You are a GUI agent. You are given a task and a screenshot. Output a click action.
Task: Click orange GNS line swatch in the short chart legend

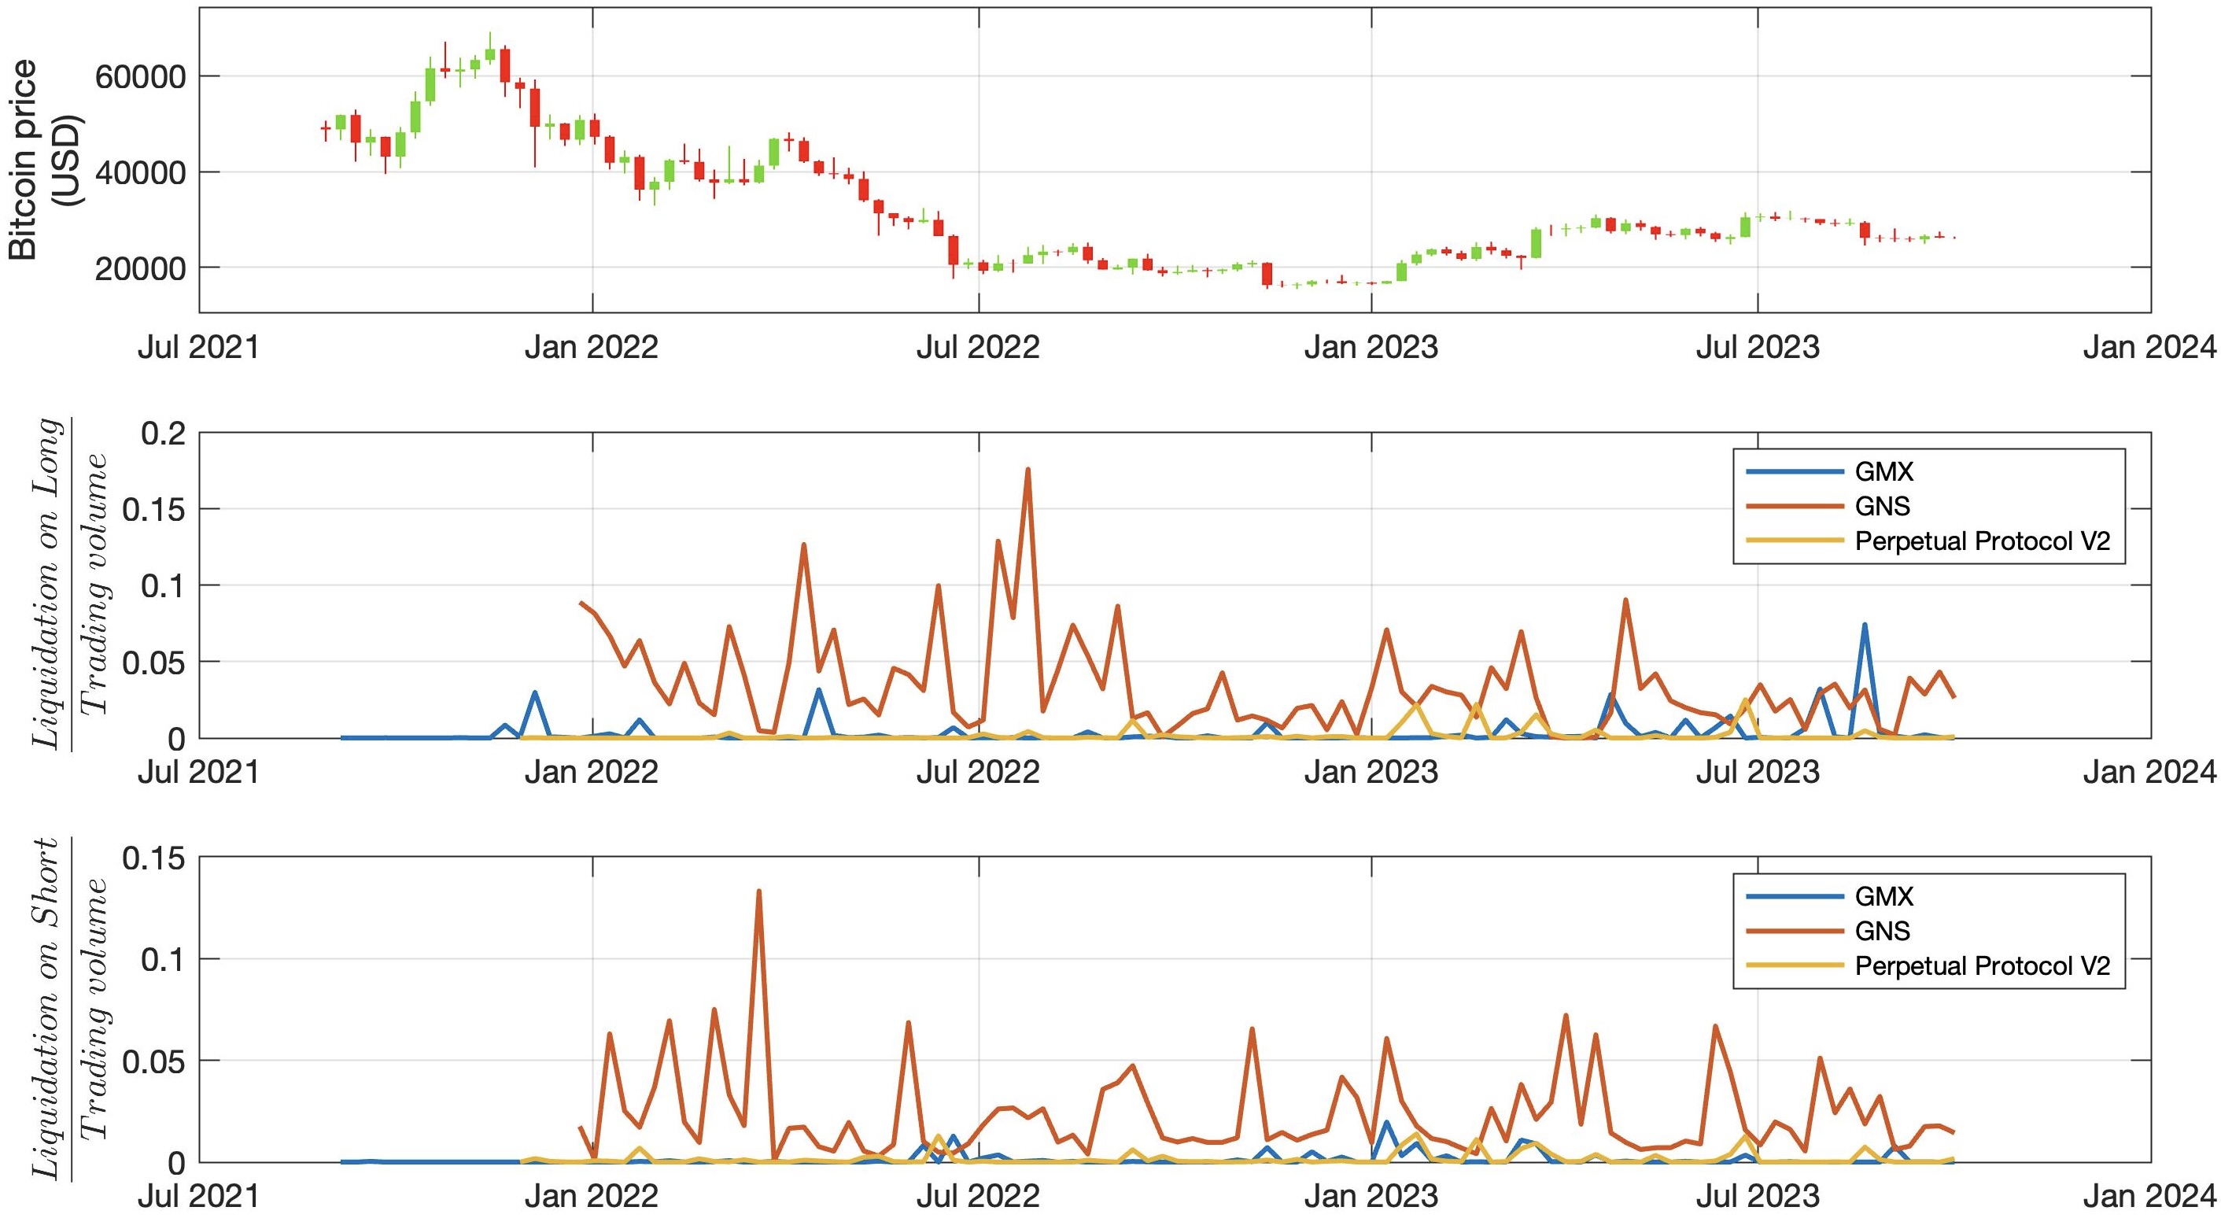pos(1795,931)
